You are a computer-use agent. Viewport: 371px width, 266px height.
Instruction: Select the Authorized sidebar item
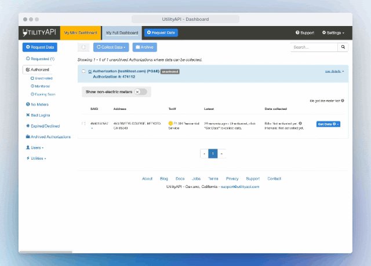point(38,69)
